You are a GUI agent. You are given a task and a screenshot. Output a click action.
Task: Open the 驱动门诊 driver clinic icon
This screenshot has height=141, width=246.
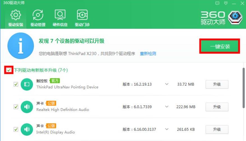(x=82, y=15)
